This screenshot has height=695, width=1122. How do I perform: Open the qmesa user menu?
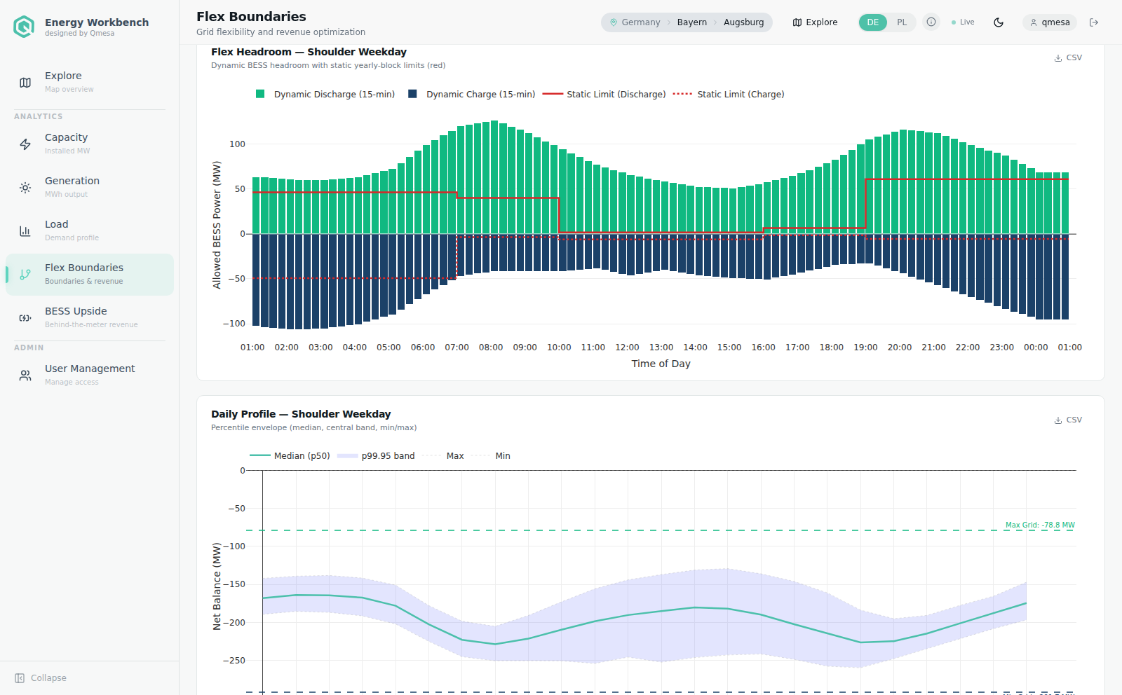click(x=1050, y=22)
